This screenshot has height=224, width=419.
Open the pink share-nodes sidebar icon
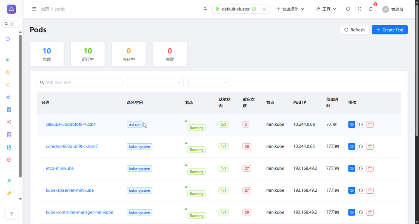coord(9,122)
